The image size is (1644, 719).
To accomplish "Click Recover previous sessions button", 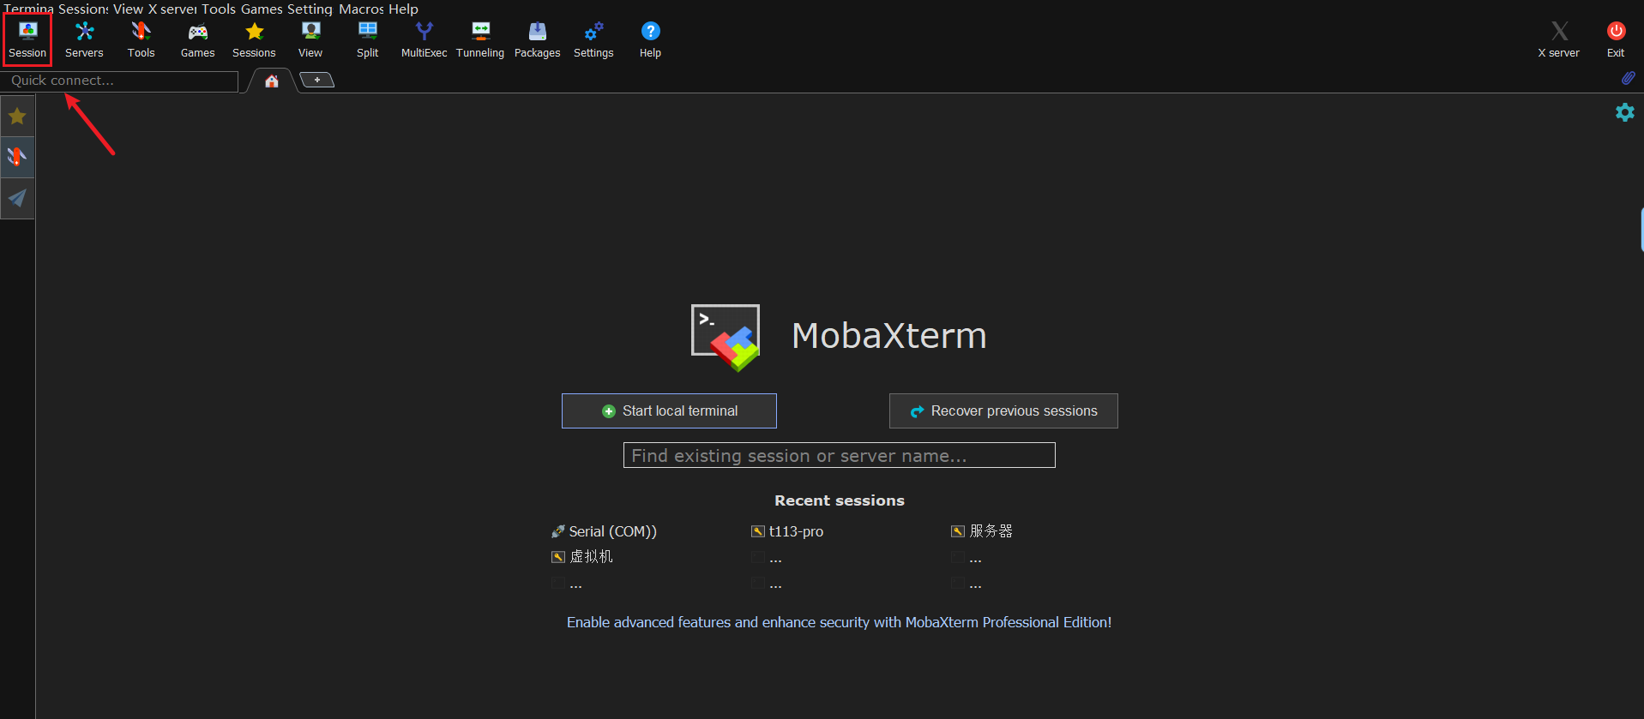I will [x=1003, y=411].
